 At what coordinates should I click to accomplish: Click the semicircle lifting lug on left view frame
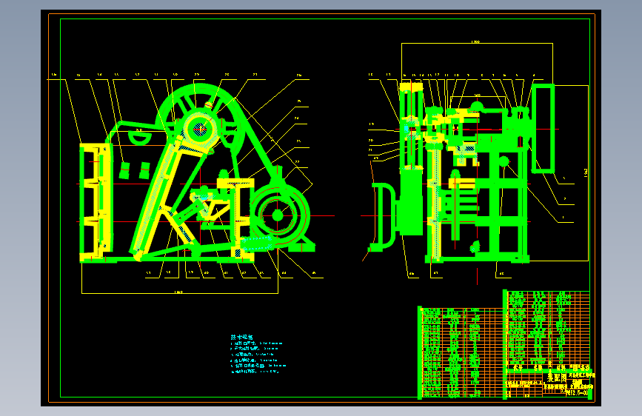[140, 137]
